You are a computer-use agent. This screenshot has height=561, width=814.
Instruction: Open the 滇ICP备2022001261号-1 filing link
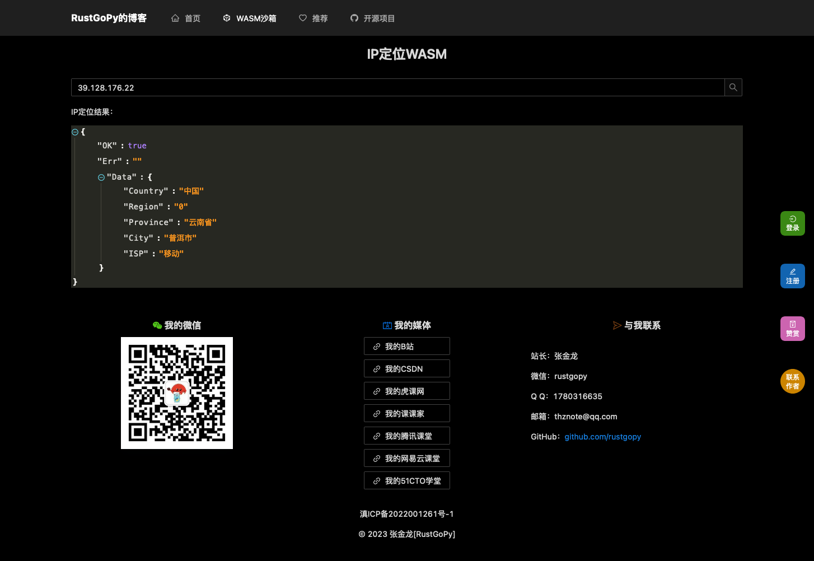click(407, 514)
